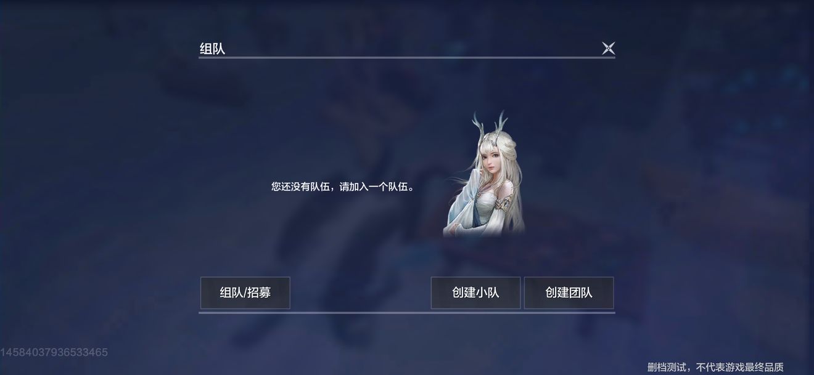This screenshot has height=375, width=814.
Task: Click the 团队 text on 创建团队 button
Action: 581,292
